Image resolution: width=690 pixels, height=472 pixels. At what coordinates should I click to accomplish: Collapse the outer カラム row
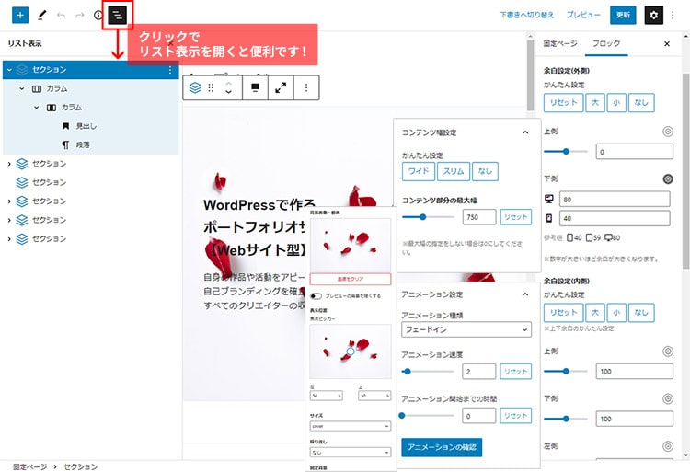click(x=22, y=89)
